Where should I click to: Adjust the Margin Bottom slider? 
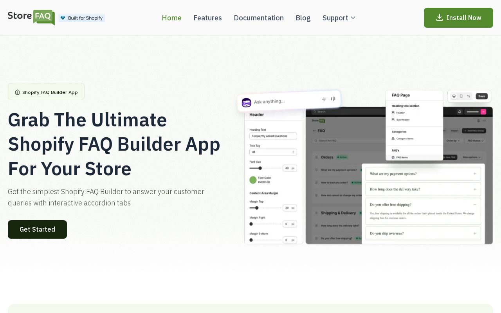265,240
